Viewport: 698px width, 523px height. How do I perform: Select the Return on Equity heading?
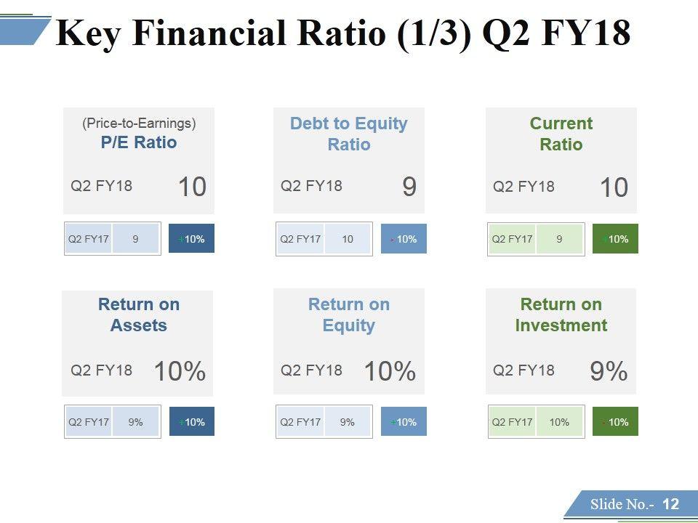(x=349, y=315)
